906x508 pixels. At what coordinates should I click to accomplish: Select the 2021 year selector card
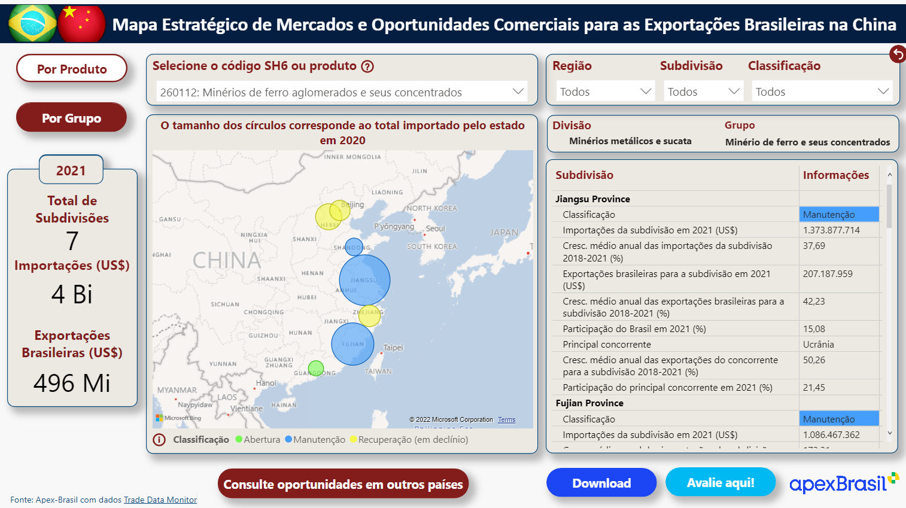pyautogui.click(x=71, y=169)
